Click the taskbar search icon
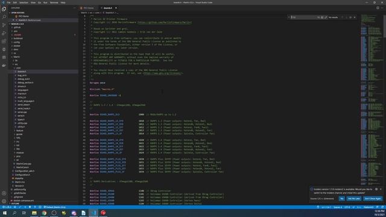Viewport: 386px width, 217px height. point(14,213)
